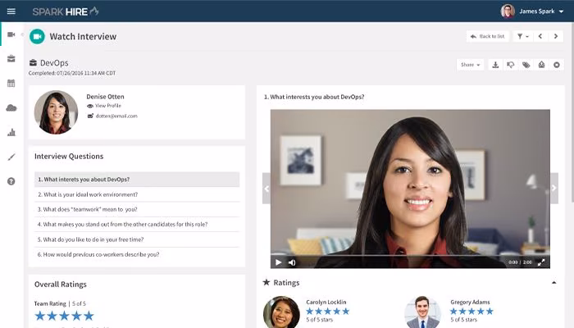Select question 2 about ideal work environment
Viewport: 574px width, 328px height.
[137, 194]
